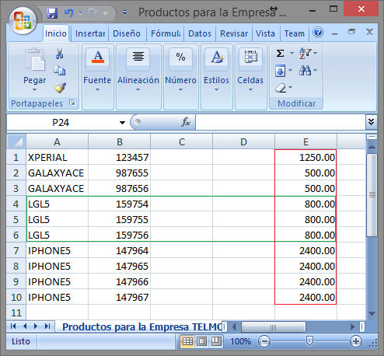Open Excel Help question mark

pos(318,33)
